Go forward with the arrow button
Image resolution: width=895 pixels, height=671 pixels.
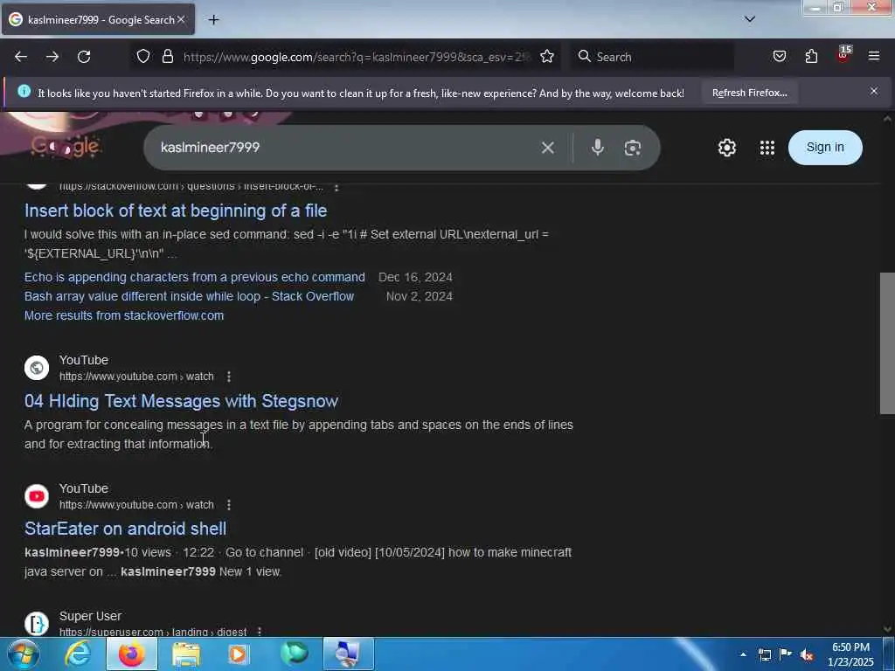52,57
